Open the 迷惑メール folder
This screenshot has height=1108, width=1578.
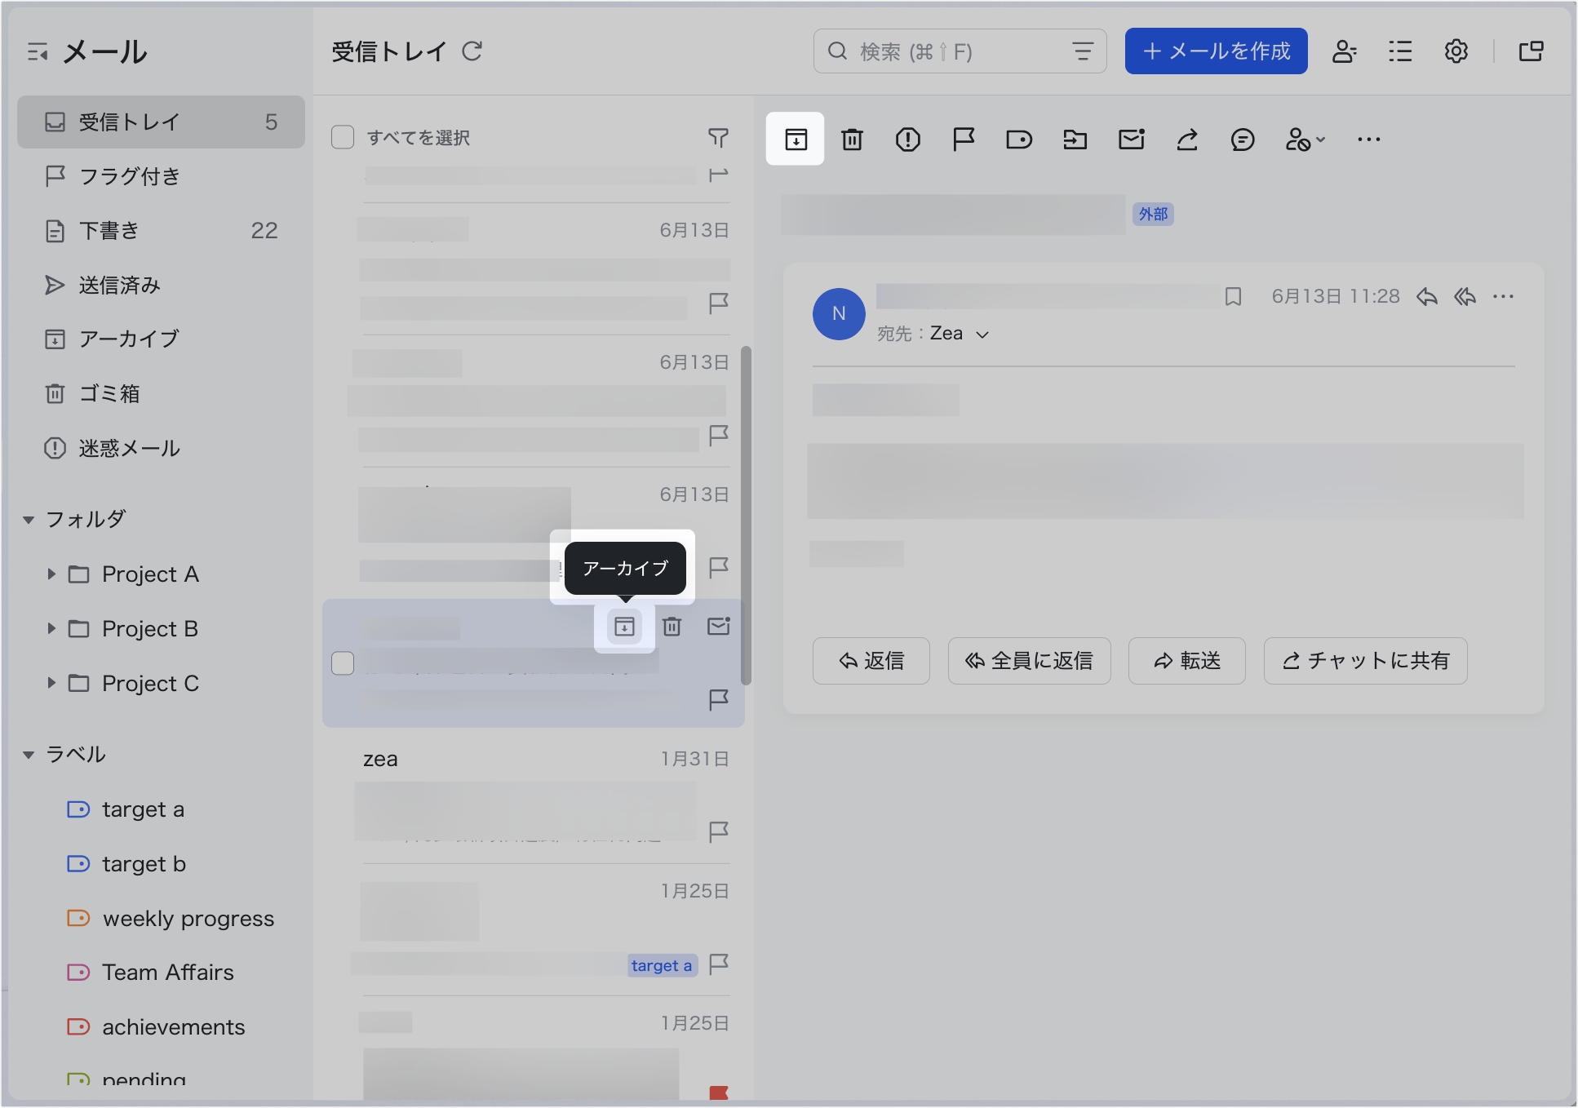[x=129, y=448]
